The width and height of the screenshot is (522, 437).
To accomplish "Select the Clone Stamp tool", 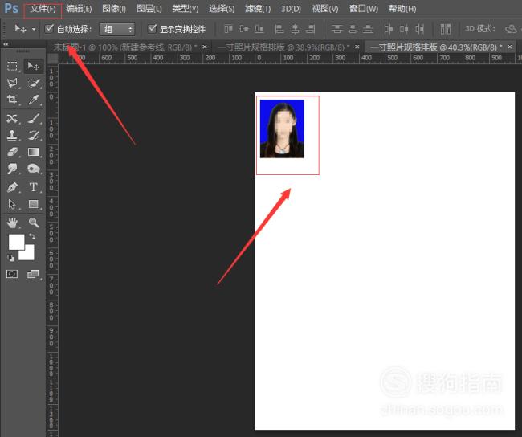I will click(12, 135).
